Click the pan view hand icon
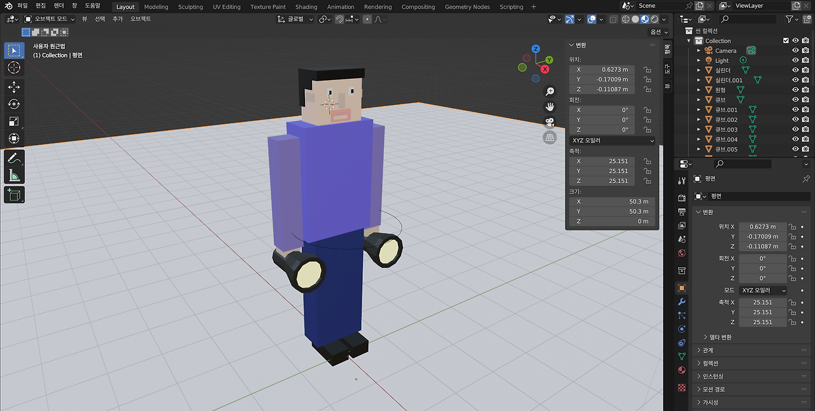Viewport: 815px width, 411px height. pos(550,107)
